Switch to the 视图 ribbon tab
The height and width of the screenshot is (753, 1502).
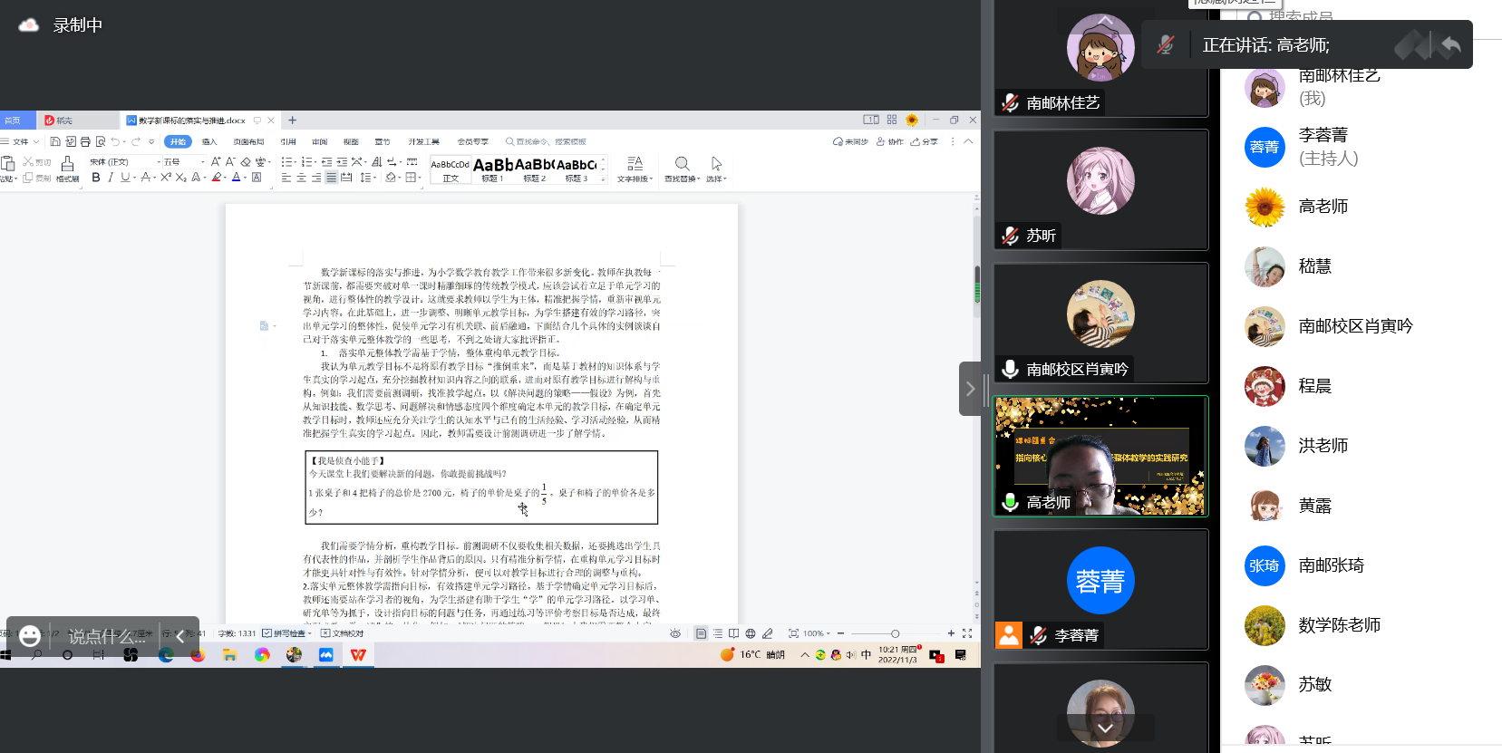351,141
